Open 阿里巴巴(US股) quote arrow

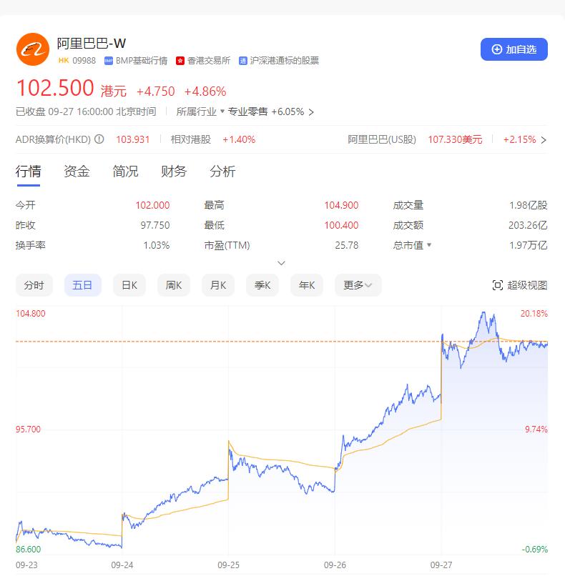[x=544, y=140]
